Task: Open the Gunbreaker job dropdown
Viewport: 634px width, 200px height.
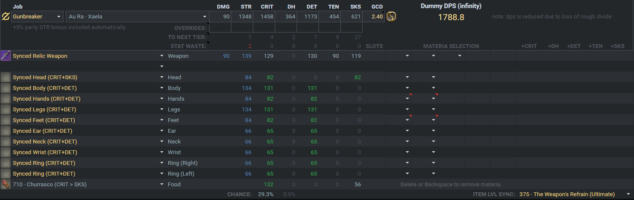Action: click(38, 17)
